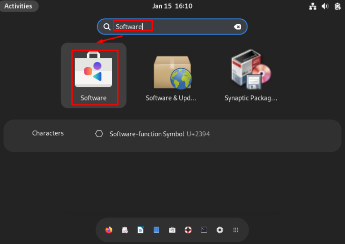345x244 pixels.
Task: Open the clock and calendar menu
Action: tap(172, 6)
